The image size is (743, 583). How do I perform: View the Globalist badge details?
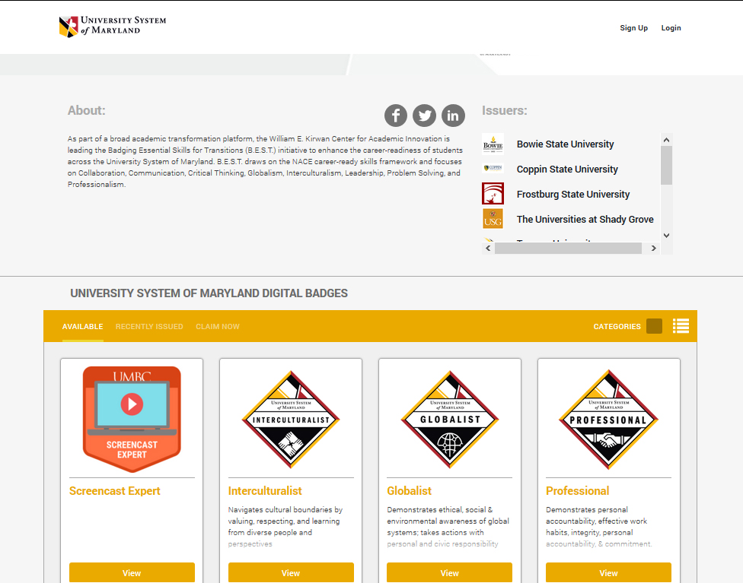tap(449, 572)
